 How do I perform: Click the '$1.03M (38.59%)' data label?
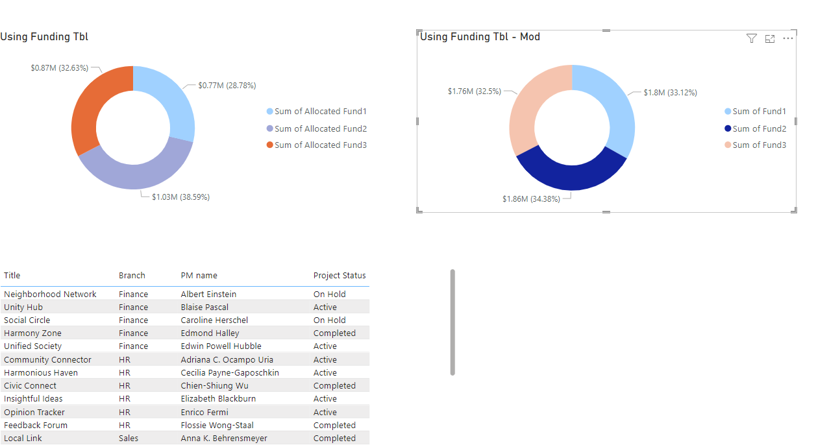pyautogui.click(x=181, y=197)
